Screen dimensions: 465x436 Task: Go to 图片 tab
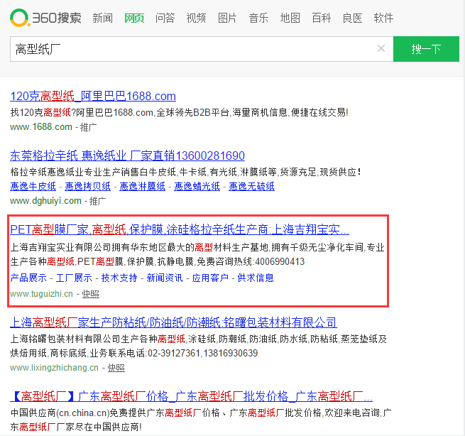pos(227,18)
